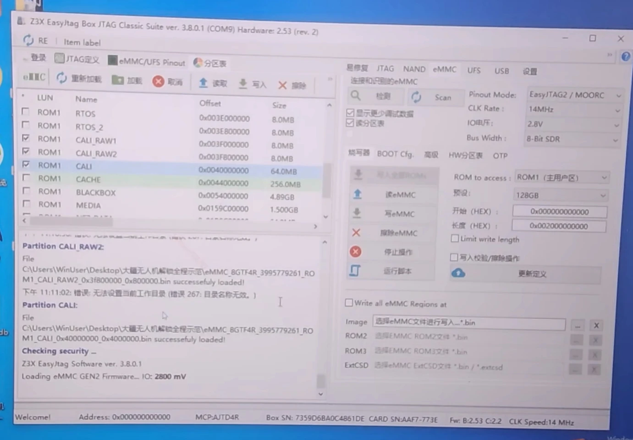Switch to the UFS tab
The width and height of the screenshot is (633, 440).
click(x=473, y=71)
